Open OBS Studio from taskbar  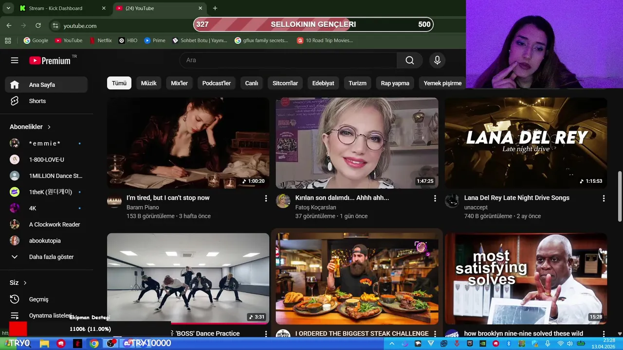point(111,344)
